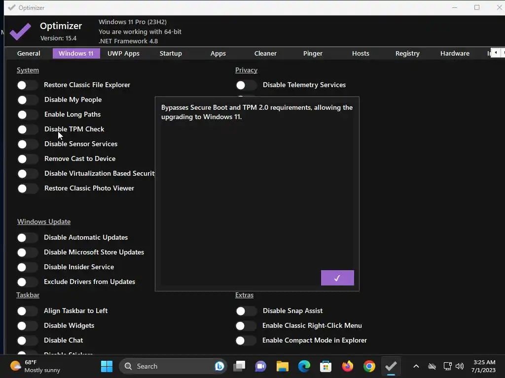This screenshot has width=505, height=378.
Task: Launch Teams Chat from taskbar
Action: (260, 366)
